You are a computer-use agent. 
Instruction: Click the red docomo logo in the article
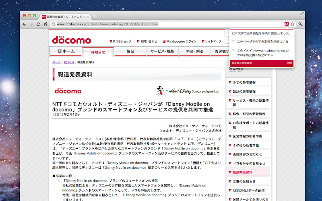pyautogui.click(x=68, y=91)
